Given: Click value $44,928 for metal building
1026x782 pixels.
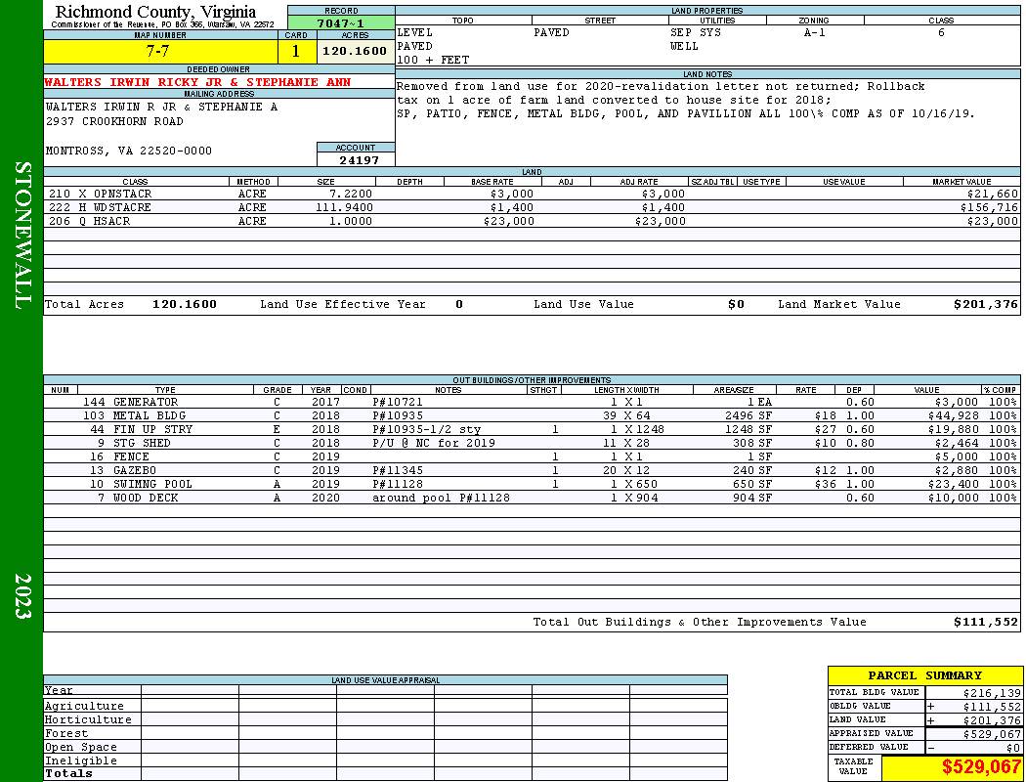Looking at the screenshot, I should click(x=954, y=415).
